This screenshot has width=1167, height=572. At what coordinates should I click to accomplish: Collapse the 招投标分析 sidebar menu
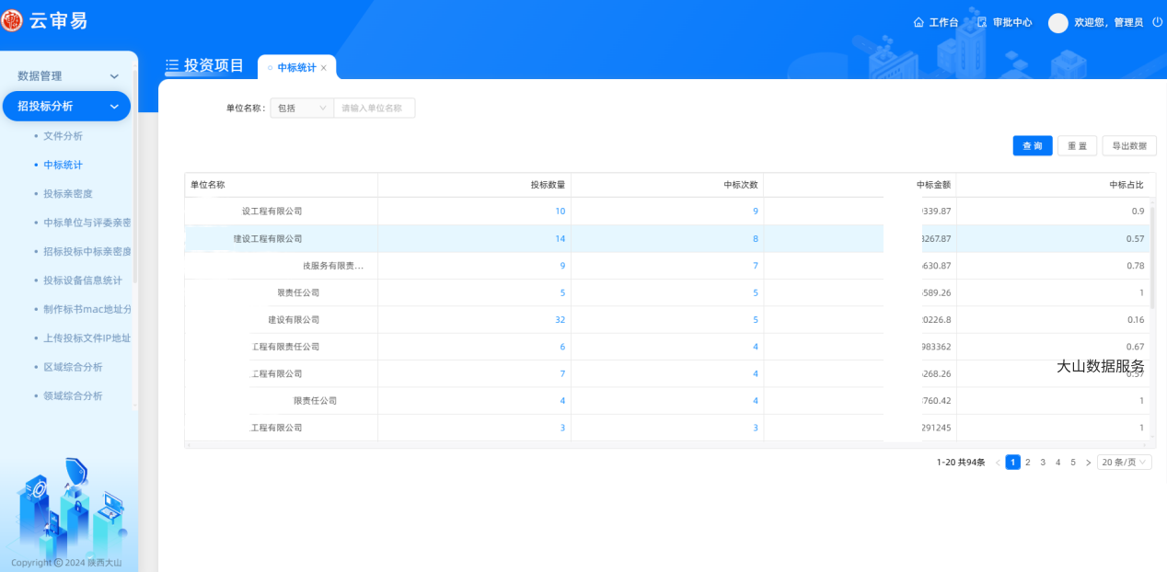click(66, 106)
